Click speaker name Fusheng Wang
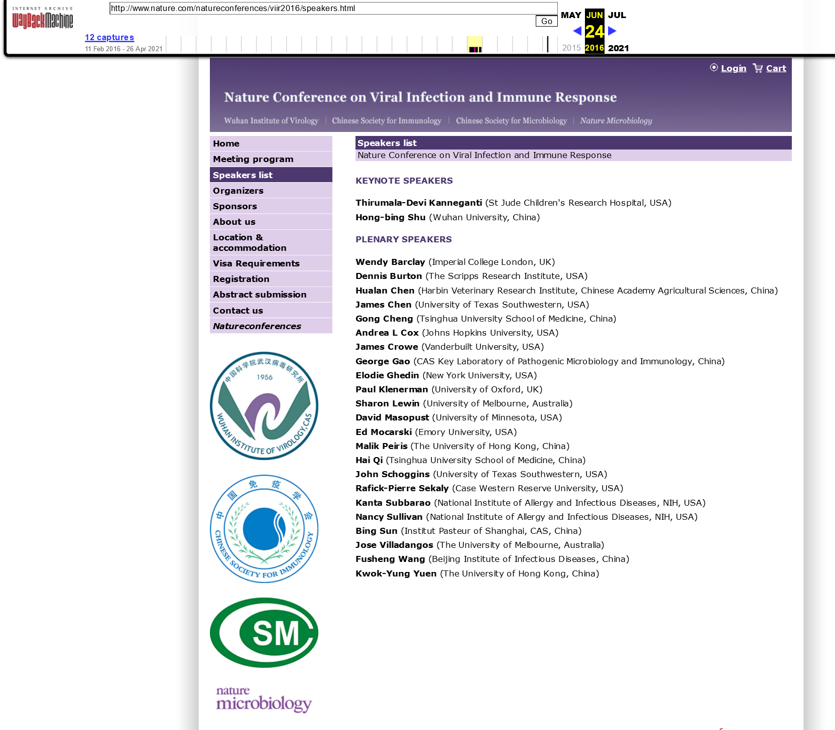 (x=390, y=559)
